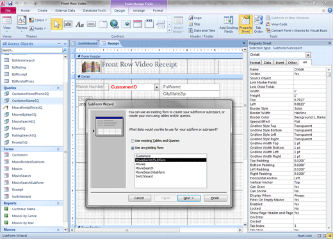Collapse the Macros group
This screenshot has width=333, height=239.
pos(58,229)
